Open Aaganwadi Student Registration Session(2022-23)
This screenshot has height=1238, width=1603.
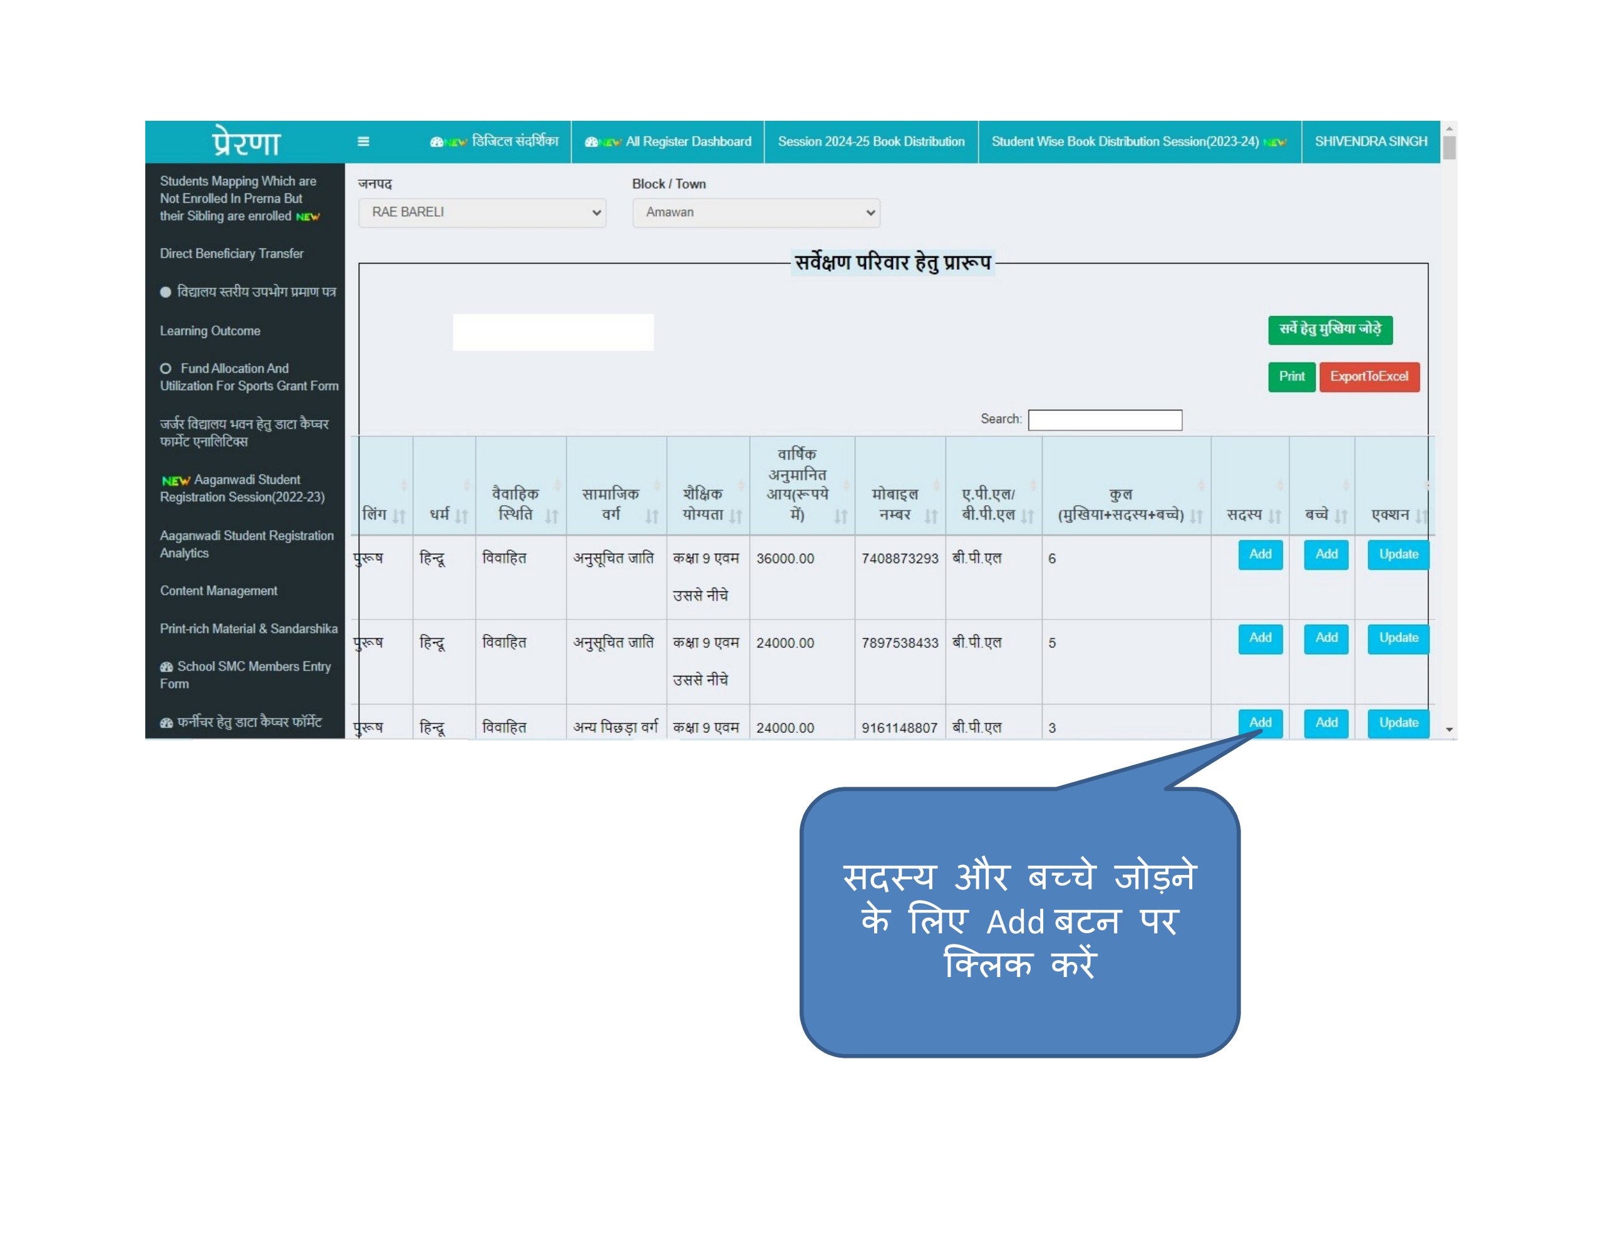point(242,488)
